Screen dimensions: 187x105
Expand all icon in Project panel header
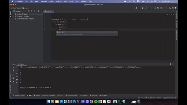tap(32, 11)
